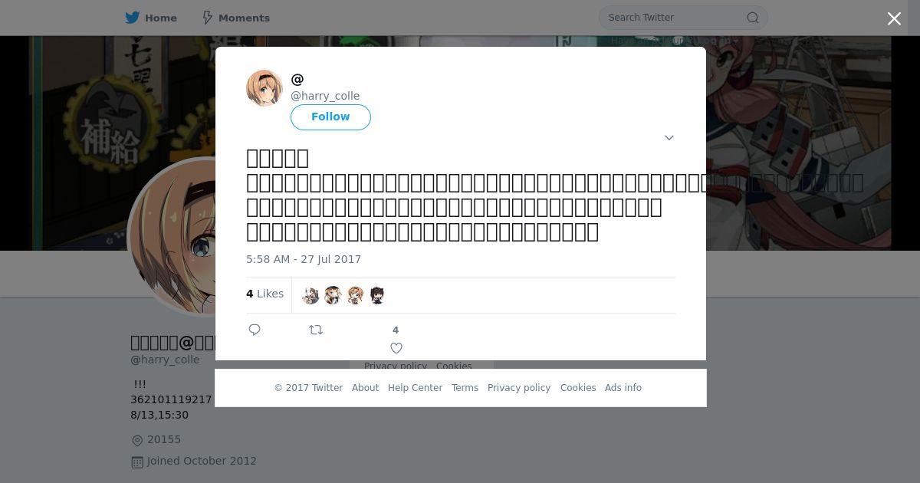
Task: Open the Ads info footer link
Action: 623,388
